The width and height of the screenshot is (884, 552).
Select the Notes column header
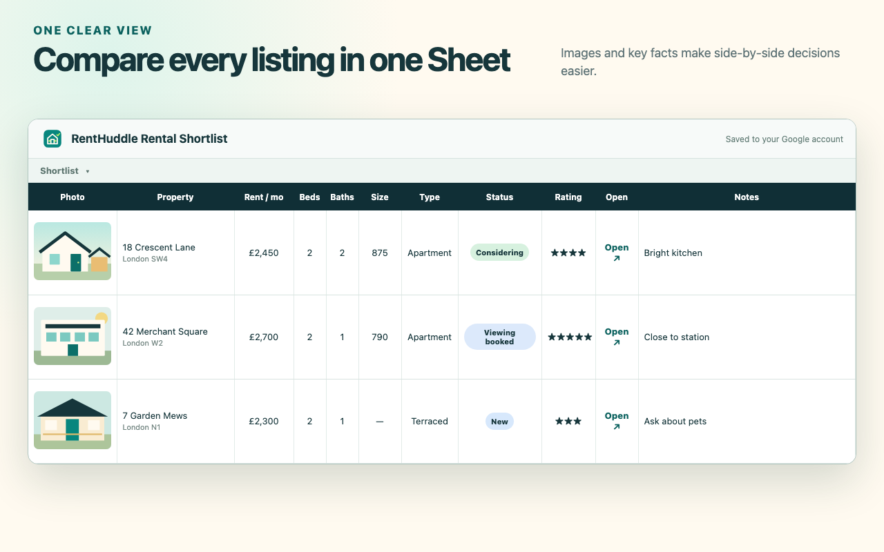(x=747, y=197)
